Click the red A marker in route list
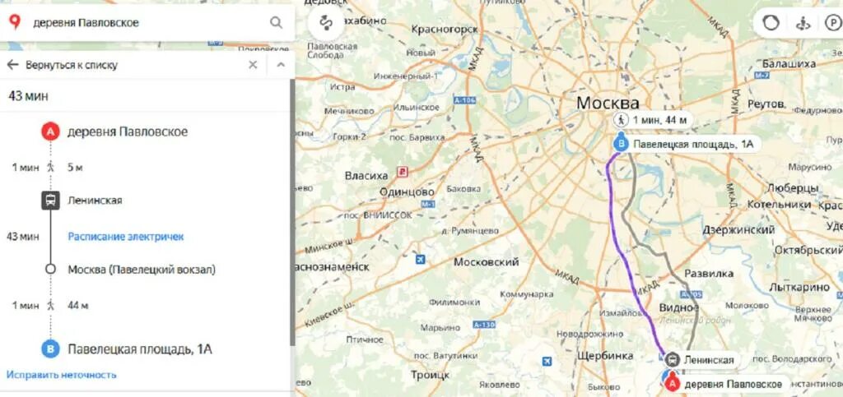 pyautogui.click(x=50, y=132)
